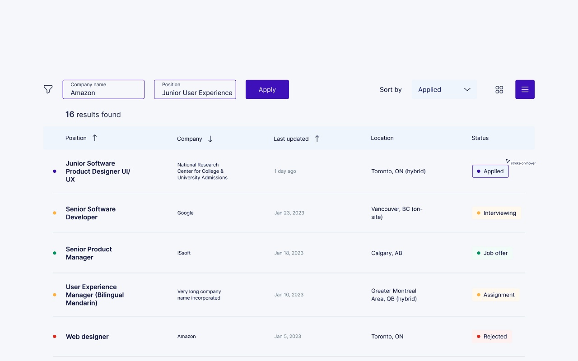Switch to grid view layout
The width and height of the screenshot is (578, 361).
[499, 89]
